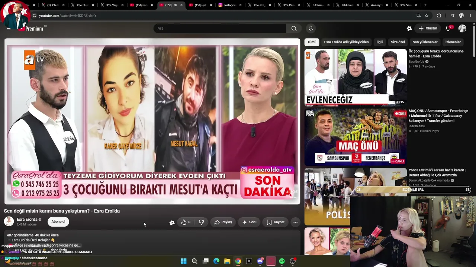Open the EVLENECEĞİZ video thumbnail

tap(356, 78)
